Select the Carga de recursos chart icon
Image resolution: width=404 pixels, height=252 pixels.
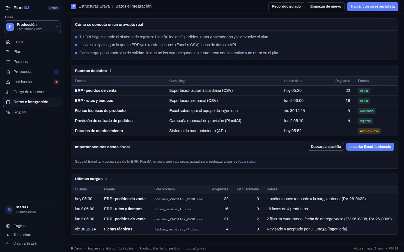click(8, 92)
